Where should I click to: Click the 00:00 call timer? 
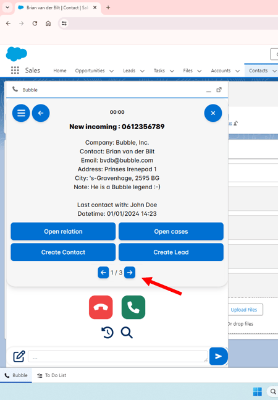point(117,112)
